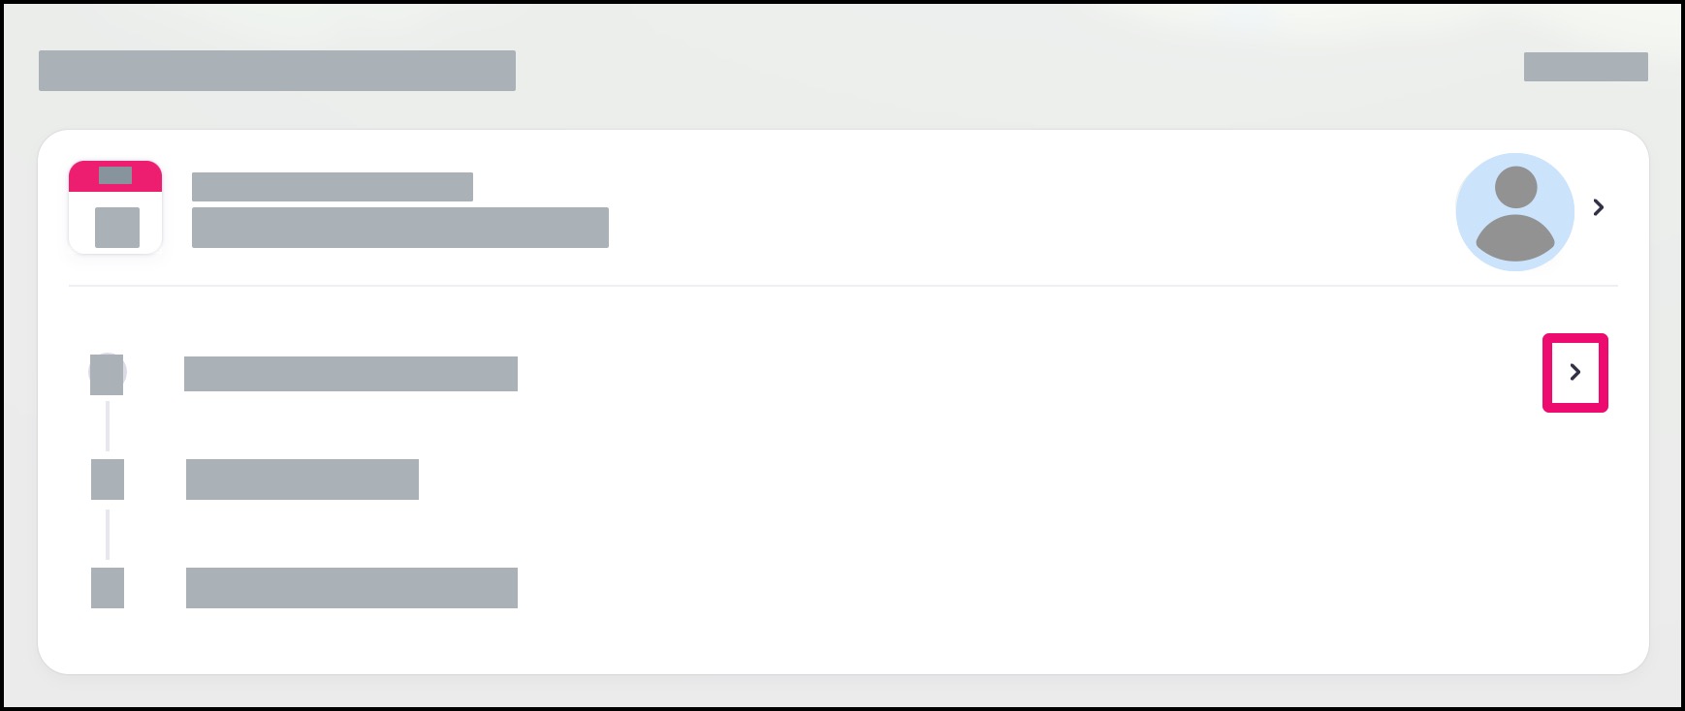Click the gray link placeholder in page header

click(x=1586, y=67)
